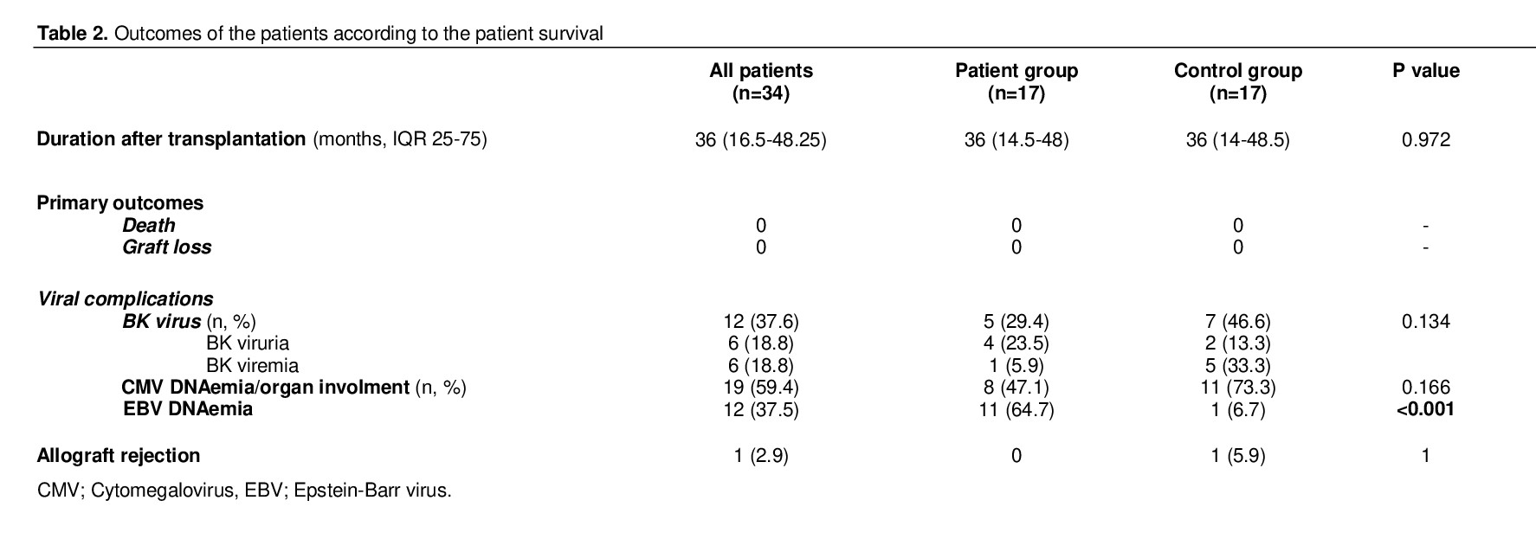Click the "Primary outcomes" section heading
1536x539 pixels.
[120, 203]
